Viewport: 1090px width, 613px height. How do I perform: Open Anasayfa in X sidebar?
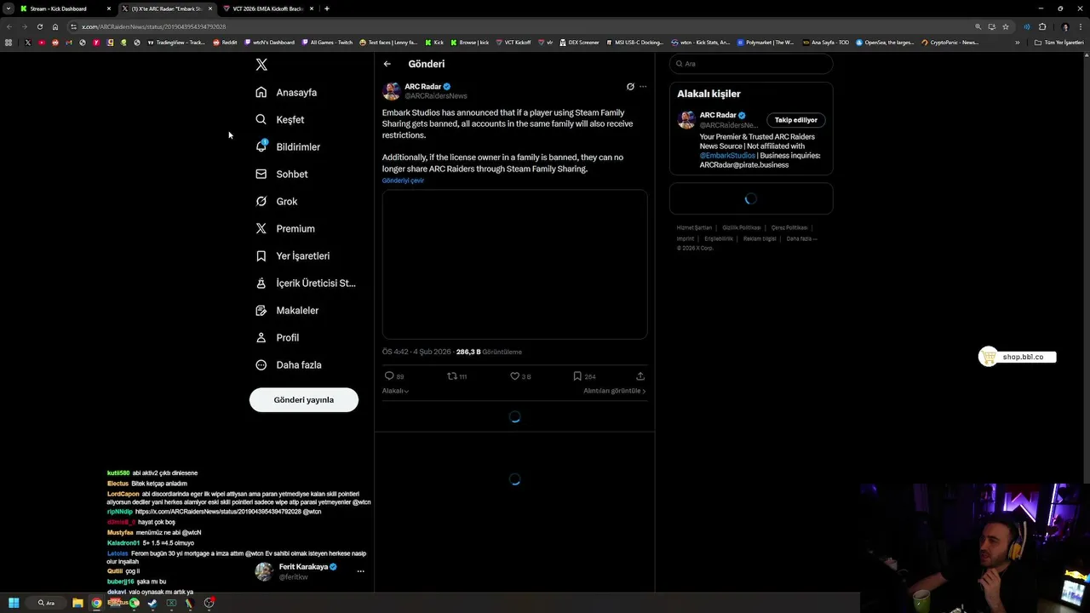tap(286, 92)
